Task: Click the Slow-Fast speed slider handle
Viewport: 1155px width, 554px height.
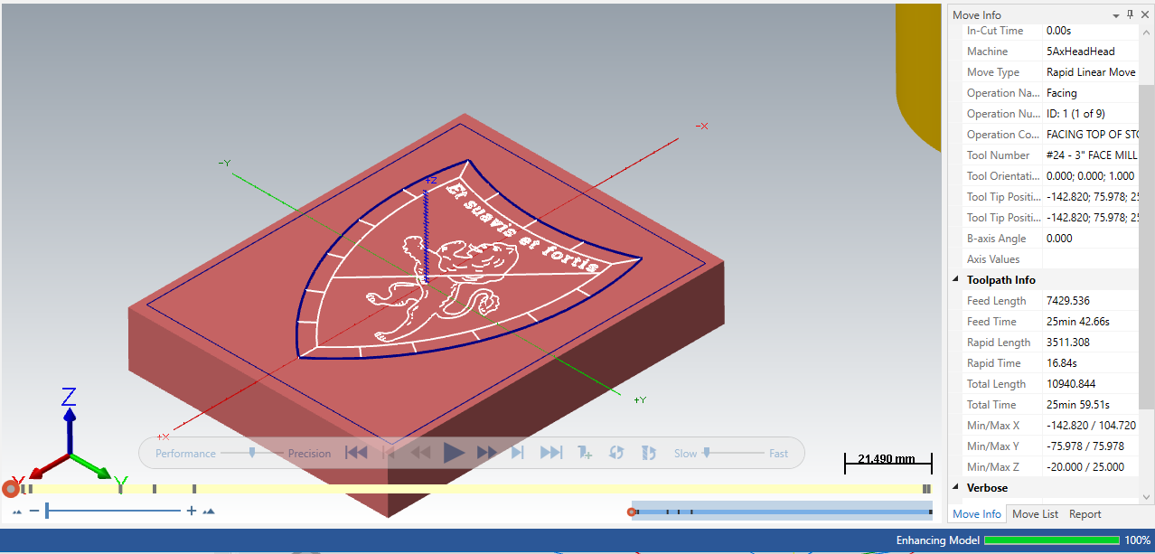Action: pos(706,452)
